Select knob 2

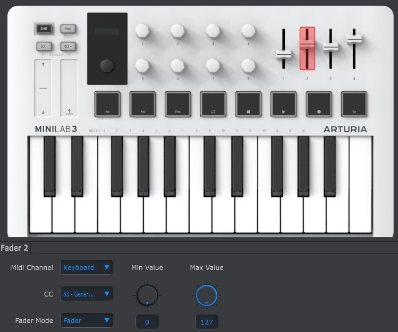[x=177, y=31]
